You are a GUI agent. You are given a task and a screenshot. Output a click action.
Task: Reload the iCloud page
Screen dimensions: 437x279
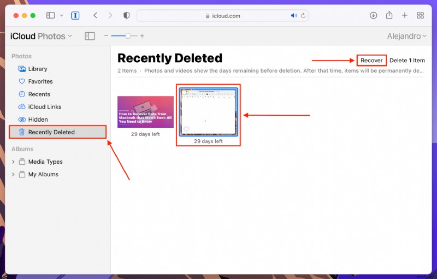point(303,16)
